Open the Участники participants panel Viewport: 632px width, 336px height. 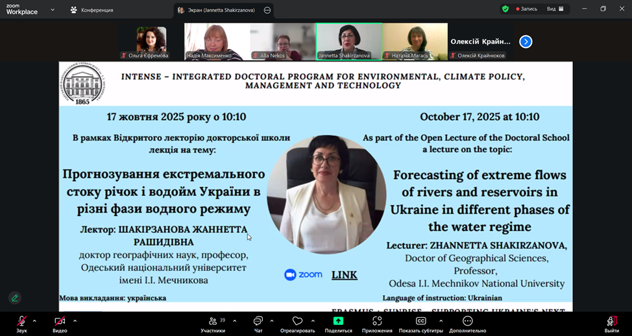click(x=213, y=321)
